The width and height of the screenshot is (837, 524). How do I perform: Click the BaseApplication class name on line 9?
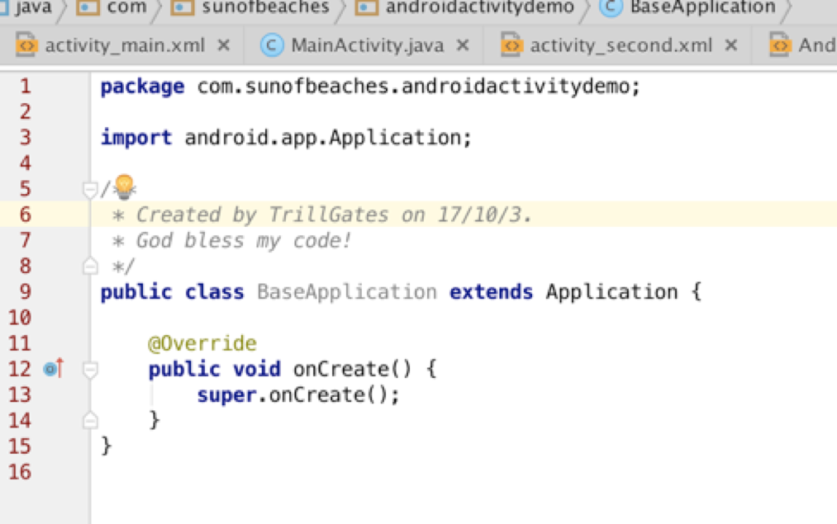[347, 292]
